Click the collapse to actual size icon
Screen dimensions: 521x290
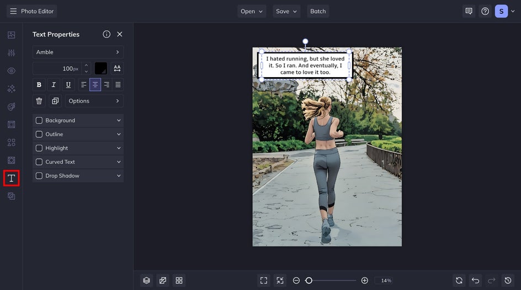[280, 281]
